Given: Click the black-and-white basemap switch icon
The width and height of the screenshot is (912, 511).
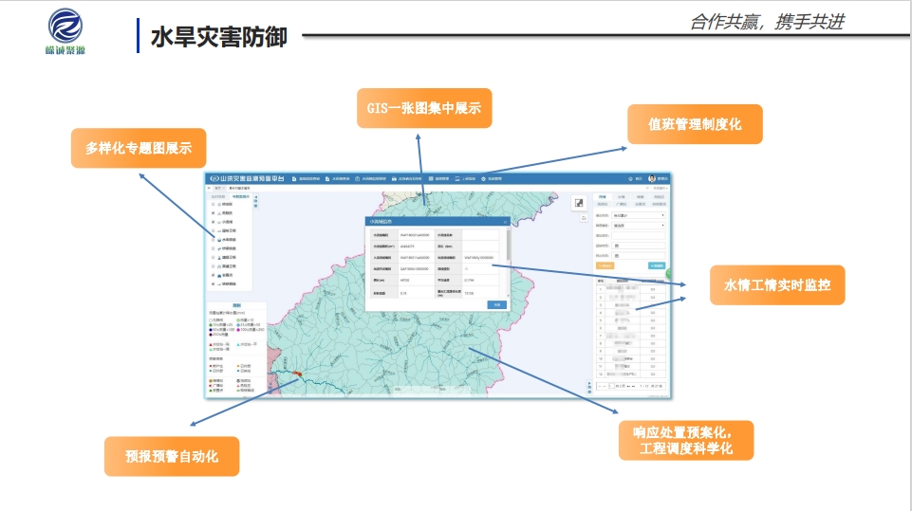Looking at the screenshot, I should pos(579,203).
